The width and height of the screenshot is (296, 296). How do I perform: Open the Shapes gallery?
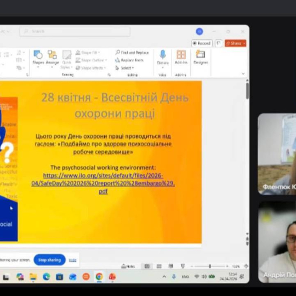[38, 59]
